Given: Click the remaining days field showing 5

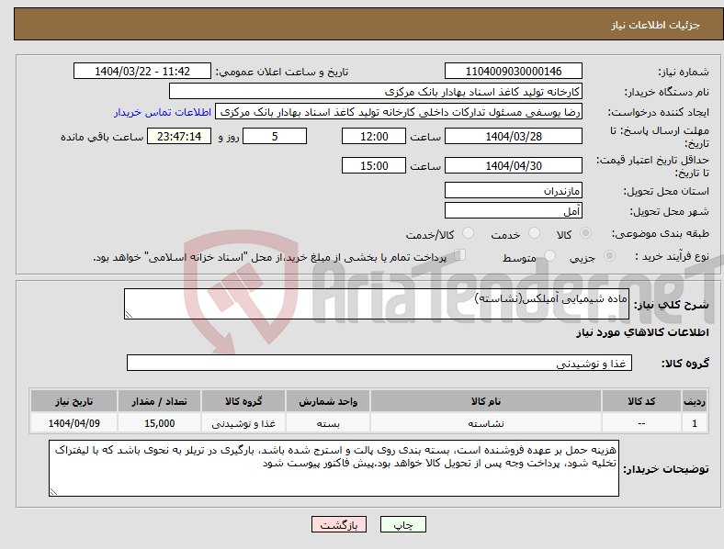Looking at the screenshot, I should [275, 136].
